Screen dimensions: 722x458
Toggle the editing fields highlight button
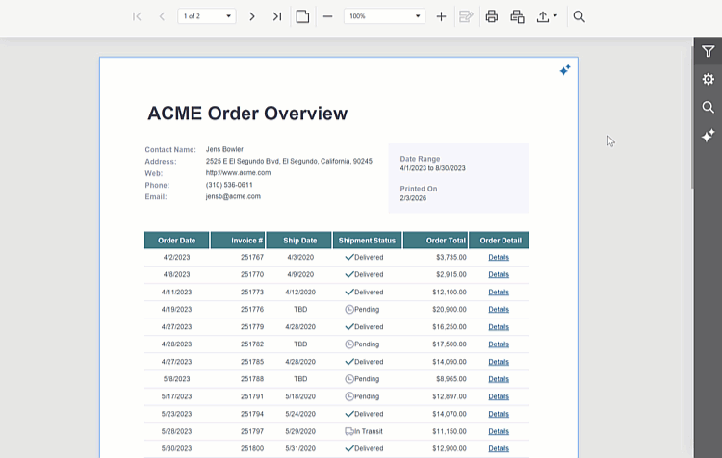pyautogui.click(x=466, y=16)
